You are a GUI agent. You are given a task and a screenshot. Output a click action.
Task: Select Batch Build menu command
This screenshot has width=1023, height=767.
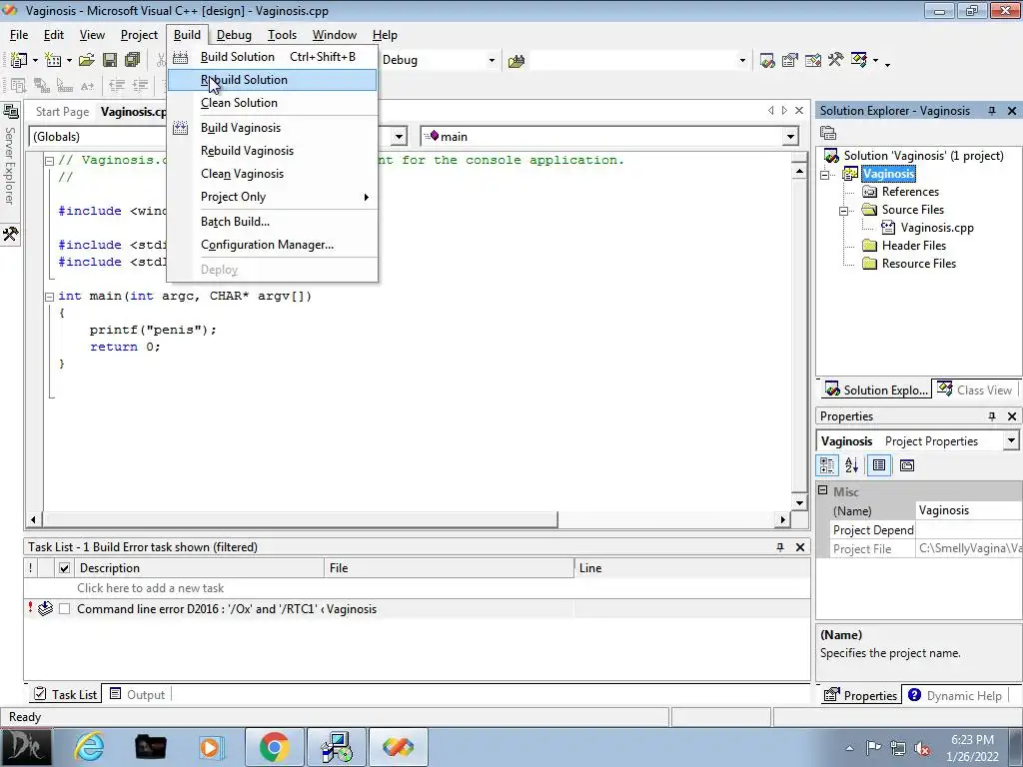272,222
